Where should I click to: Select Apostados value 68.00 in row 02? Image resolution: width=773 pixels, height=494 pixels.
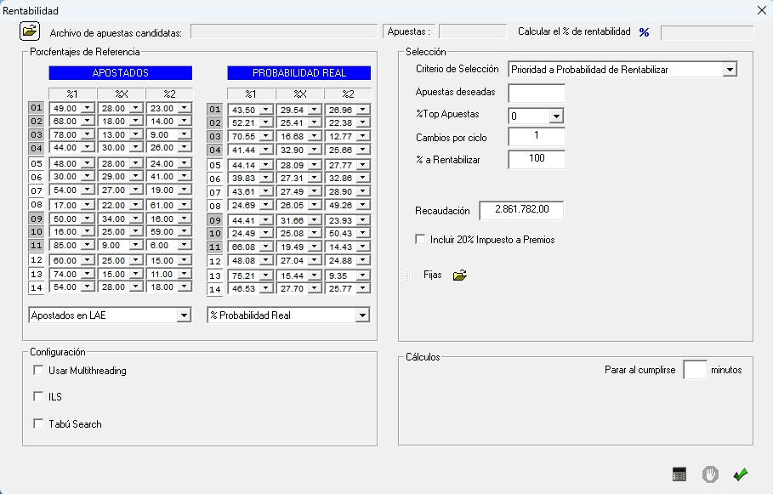click(x=65, y=122)
